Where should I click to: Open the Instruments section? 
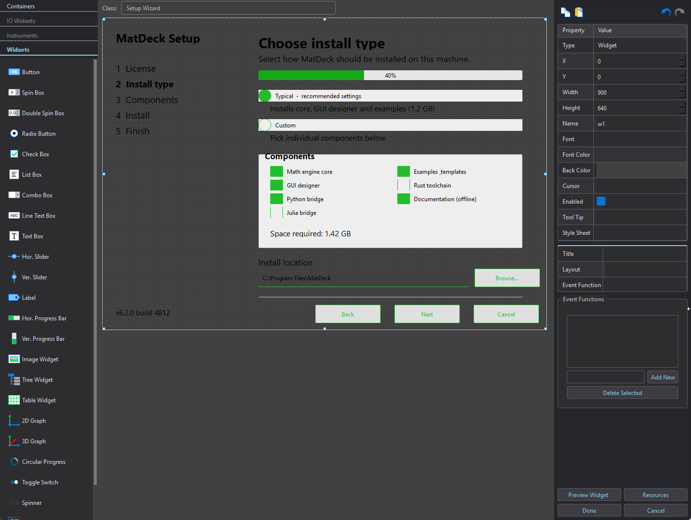[x=49, y=35]
